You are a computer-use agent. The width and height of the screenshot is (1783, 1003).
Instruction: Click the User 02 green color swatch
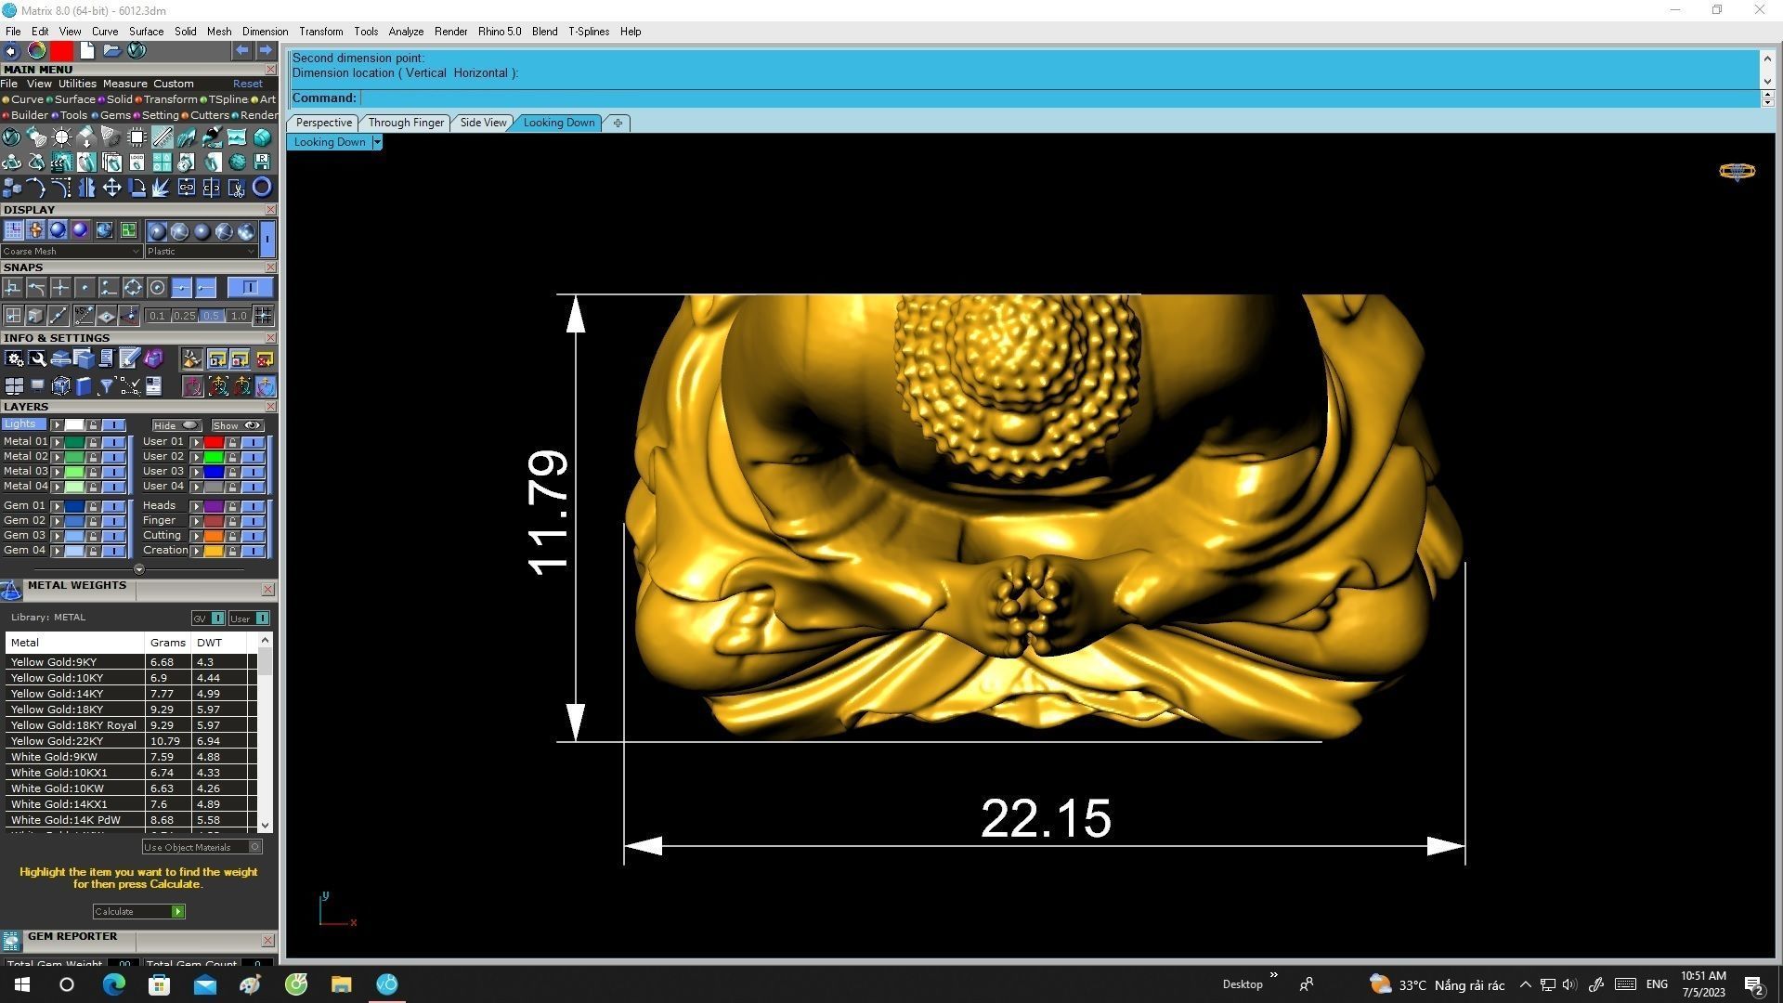click(x=214, y=457)
